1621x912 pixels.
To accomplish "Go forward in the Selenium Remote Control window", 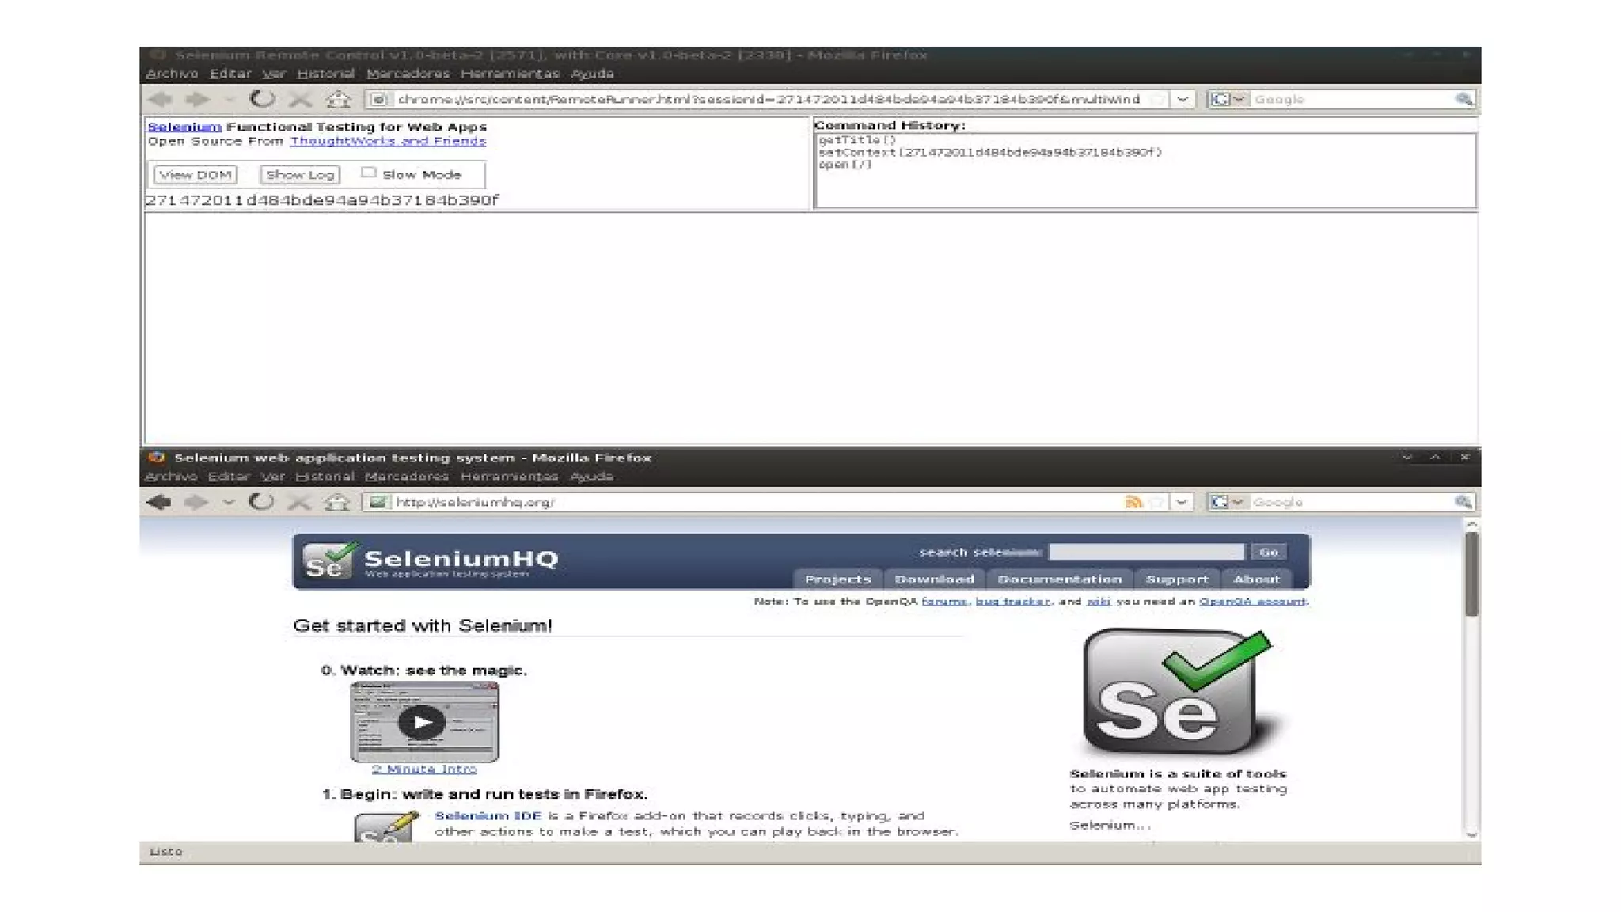I will pos(196,99).
